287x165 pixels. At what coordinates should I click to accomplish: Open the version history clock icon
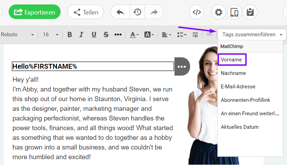[137, 12]
